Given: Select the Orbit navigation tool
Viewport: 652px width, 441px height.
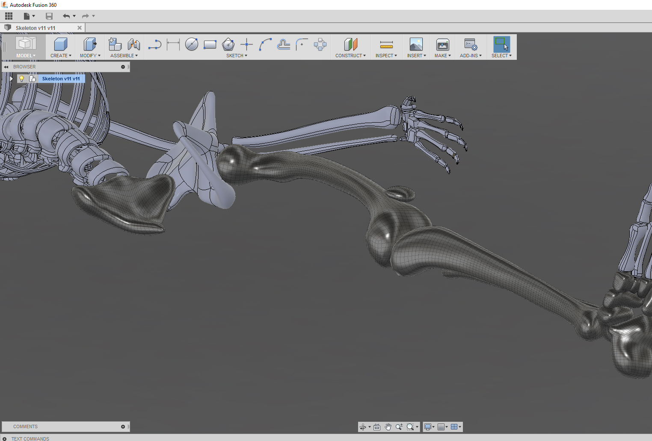Looking at the screenshot, I should (x=363, y=427).
